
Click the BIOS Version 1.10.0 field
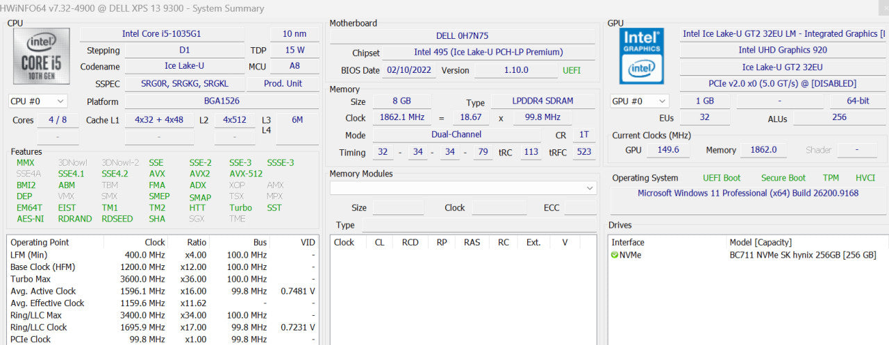(515, 71)
